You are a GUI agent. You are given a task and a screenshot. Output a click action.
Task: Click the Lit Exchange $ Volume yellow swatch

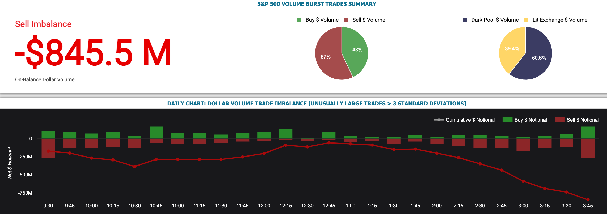[526, 20]
